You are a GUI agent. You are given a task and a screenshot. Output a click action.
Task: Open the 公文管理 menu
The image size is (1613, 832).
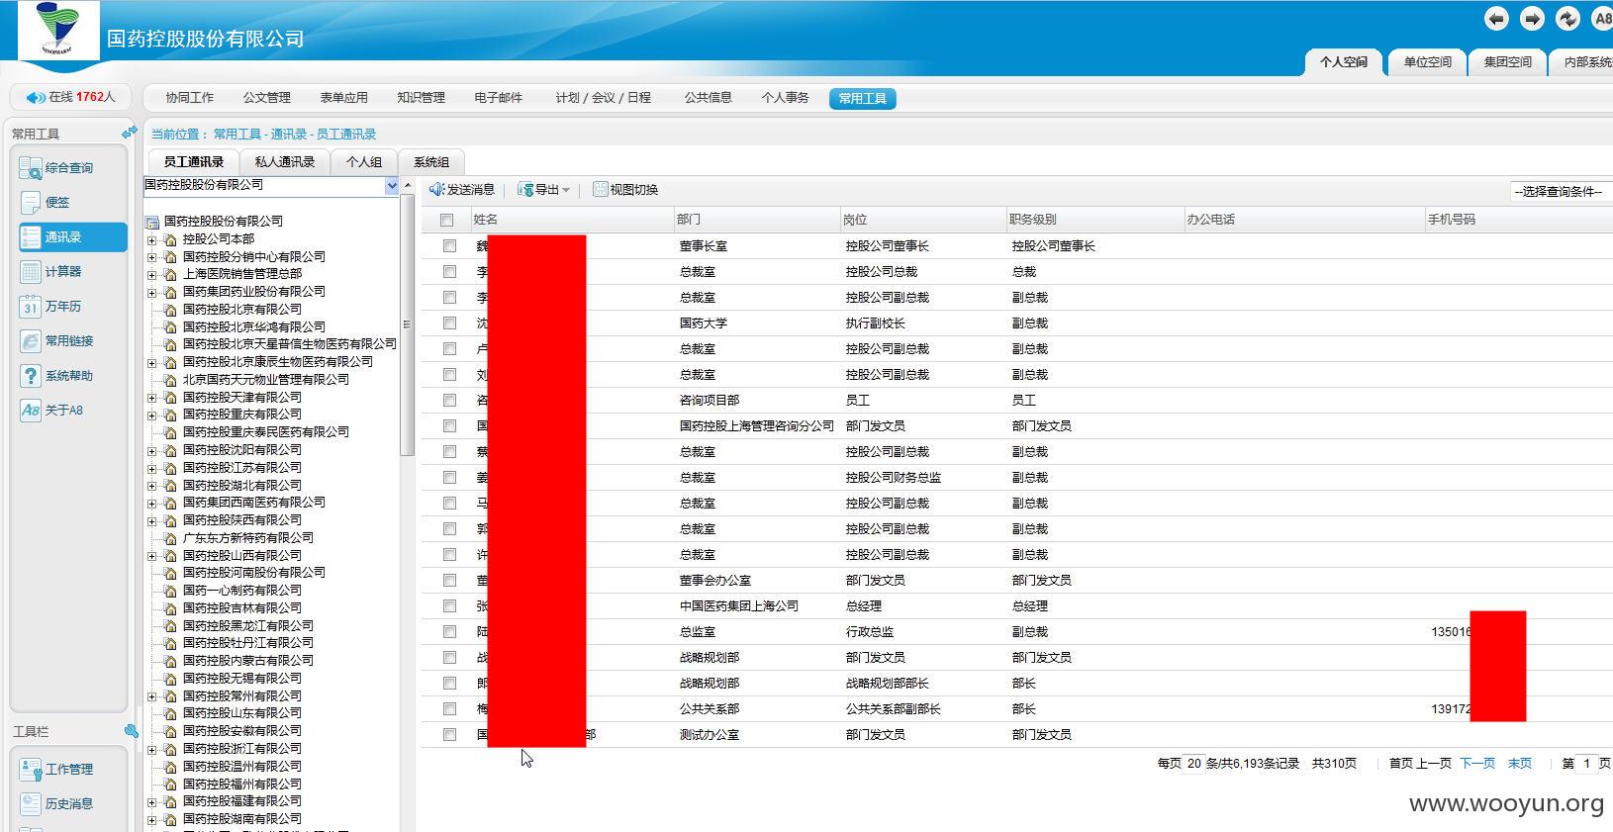pyautogui.click(x=267, y=98)
